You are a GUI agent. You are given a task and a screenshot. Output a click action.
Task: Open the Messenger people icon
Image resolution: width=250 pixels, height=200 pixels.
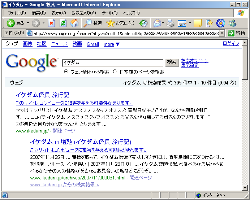click(232, 23)
